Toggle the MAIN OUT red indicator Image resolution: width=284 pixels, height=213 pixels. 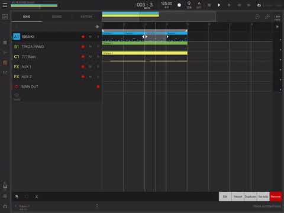[98, 86]
